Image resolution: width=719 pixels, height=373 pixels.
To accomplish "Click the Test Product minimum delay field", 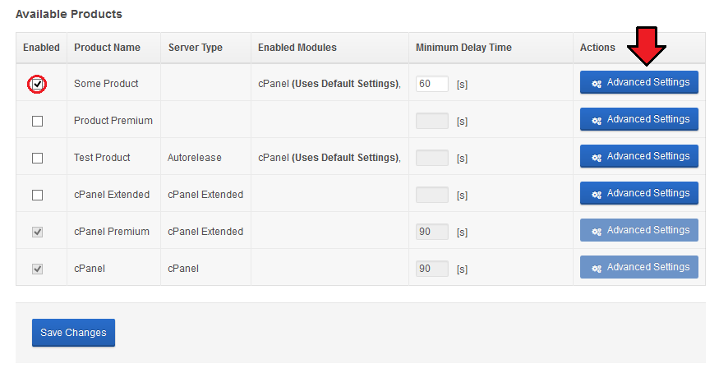I will click(x=432, y=158).
